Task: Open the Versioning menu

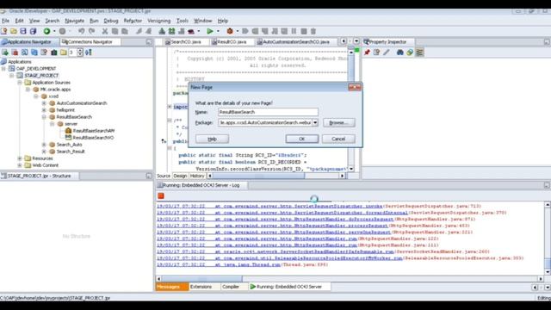Action: point(158,21)
